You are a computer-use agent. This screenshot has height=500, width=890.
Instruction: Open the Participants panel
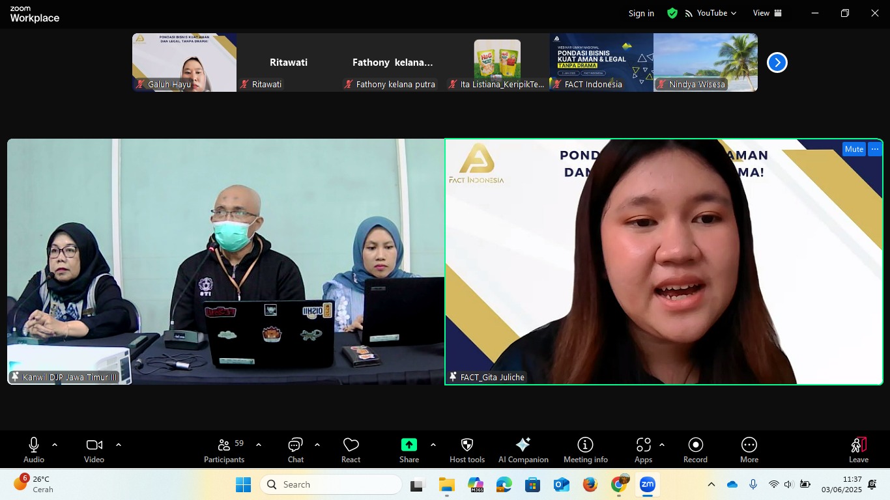tap(224, 449)
